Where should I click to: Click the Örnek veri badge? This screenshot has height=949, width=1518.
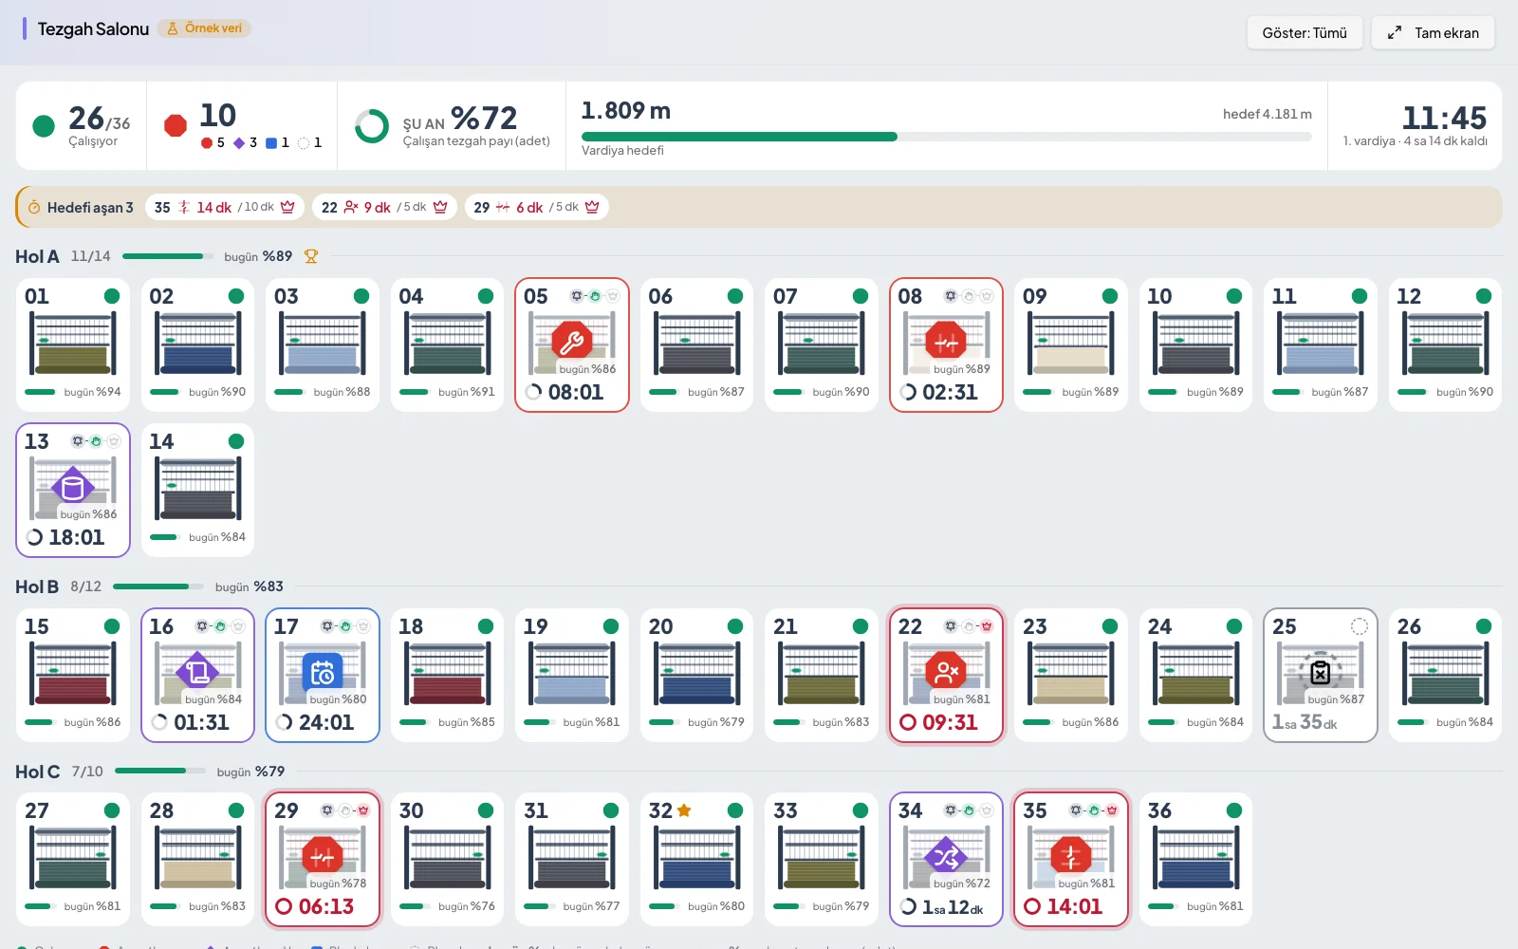tap(204, 28)
